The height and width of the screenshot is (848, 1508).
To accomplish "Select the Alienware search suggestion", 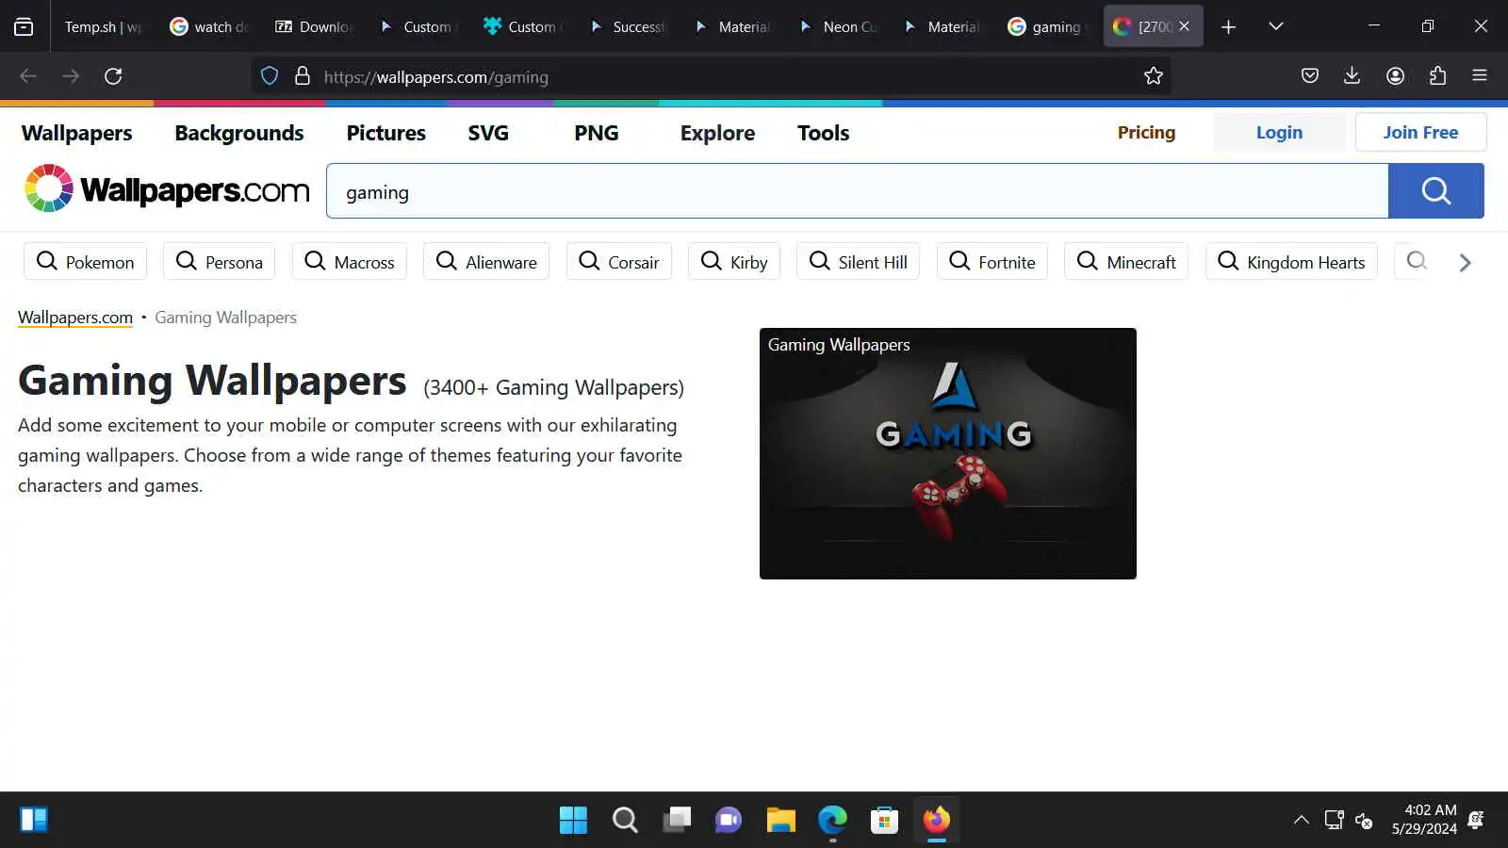I will 486,262.
